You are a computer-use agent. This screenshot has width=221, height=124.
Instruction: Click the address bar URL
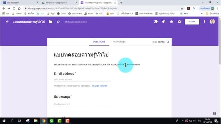pyautogui.click(x=73, y=8)
